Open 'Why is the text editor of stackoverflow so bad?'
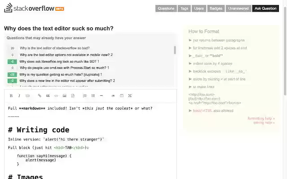This screenshot has width=287, height=179. [x=55, y=48]
